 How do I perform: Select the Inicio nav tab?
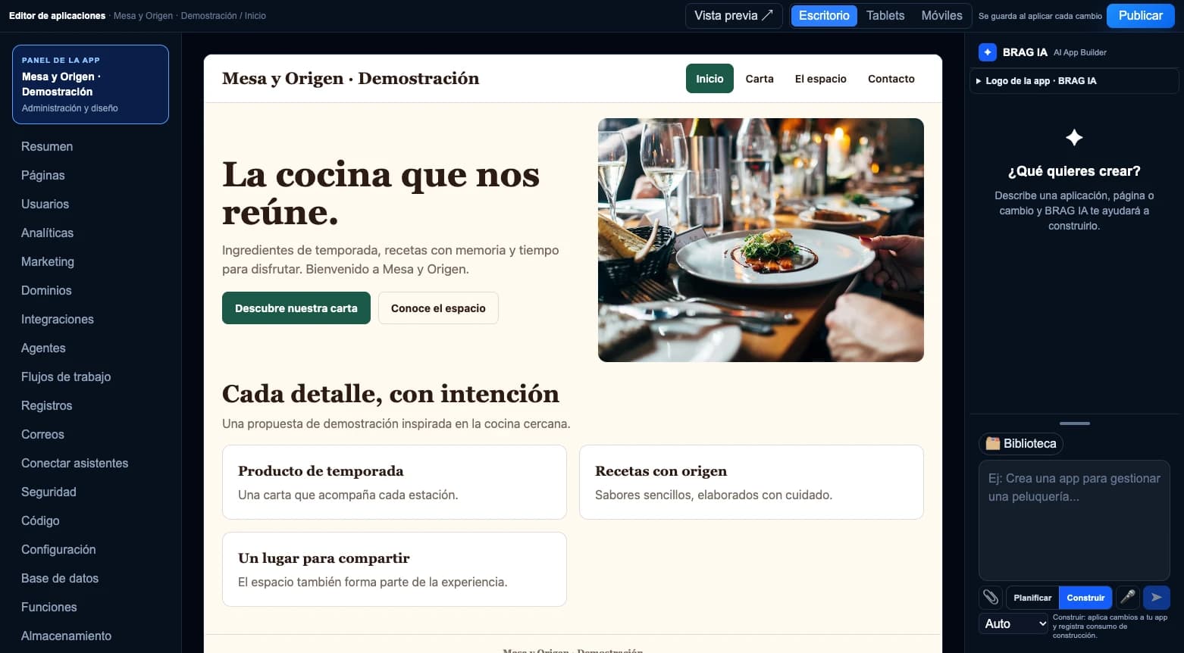point(709,79)
